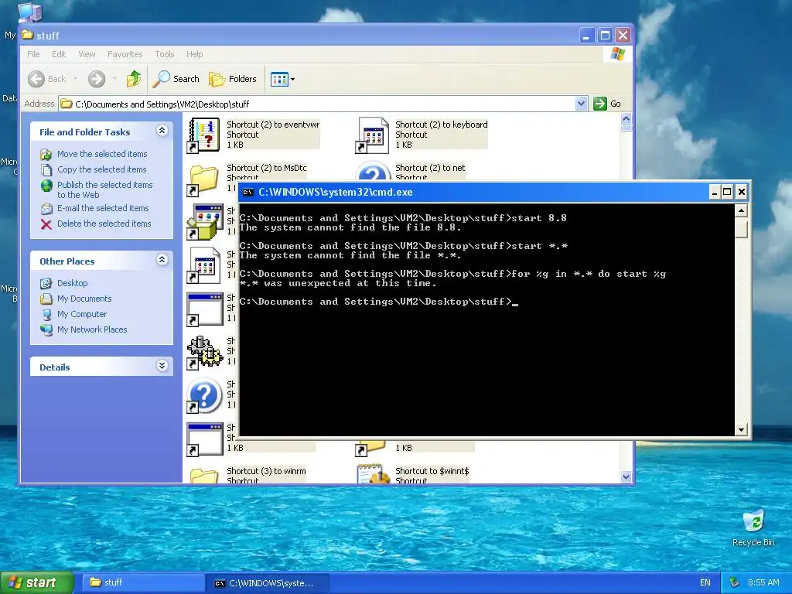
Task: Click the cmd window scrollbar thumb
Action: pyautogui.click(x=741, y=229)
